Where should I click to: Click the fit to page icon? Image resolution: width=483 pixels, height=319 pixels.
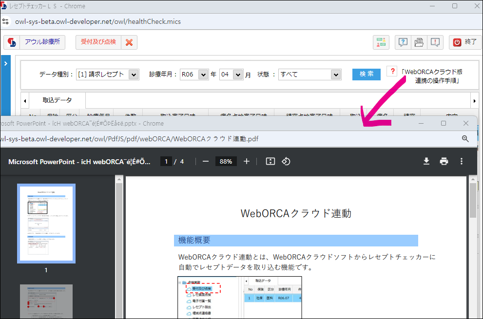tap(270, 161)
